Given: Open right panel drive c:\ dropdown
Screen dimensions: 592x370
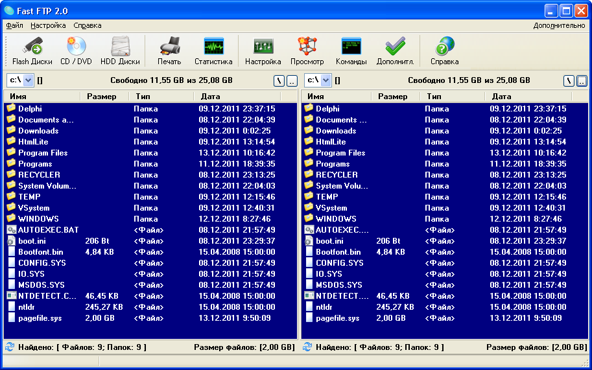Looking at the screenshot, I should 326,80.
